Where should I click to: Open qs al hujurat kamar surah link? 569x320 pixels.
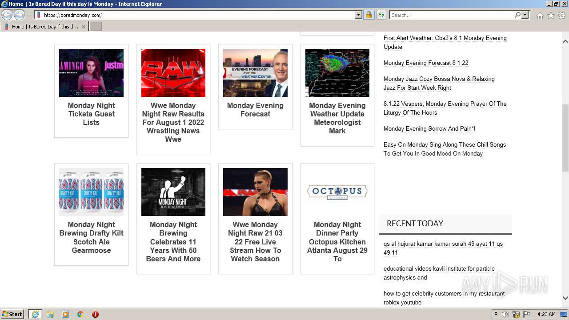click(x=443, y=248)
